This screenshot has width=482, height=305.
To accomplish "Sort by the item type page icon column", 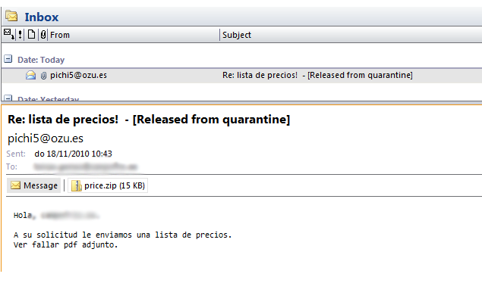I will click(x=31, y=34).
